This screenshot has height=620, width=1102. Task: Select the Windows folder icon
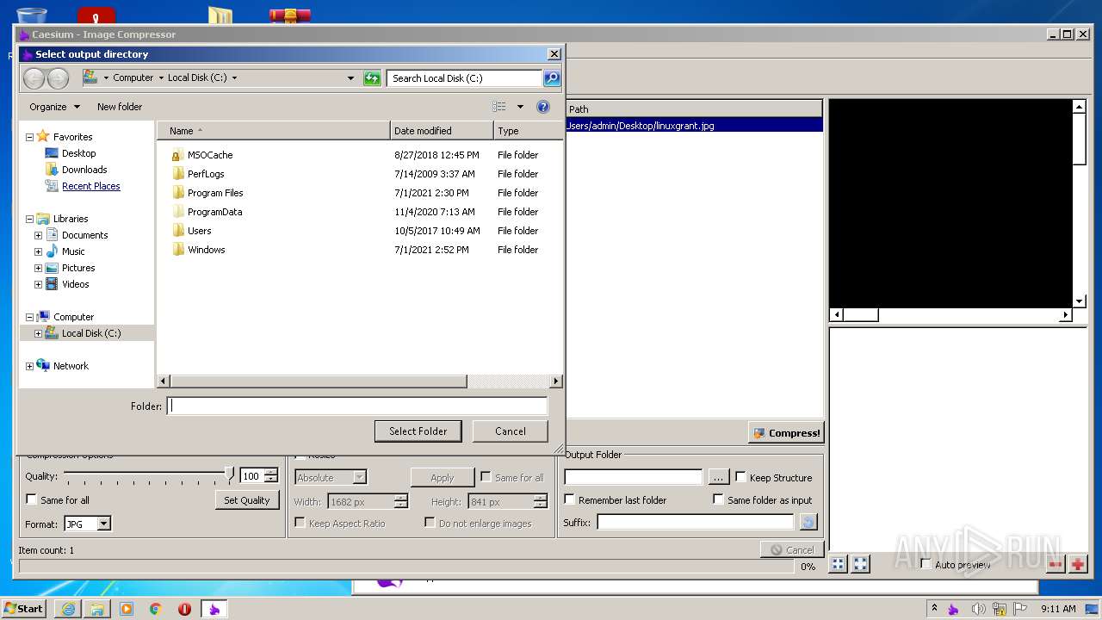178,250
